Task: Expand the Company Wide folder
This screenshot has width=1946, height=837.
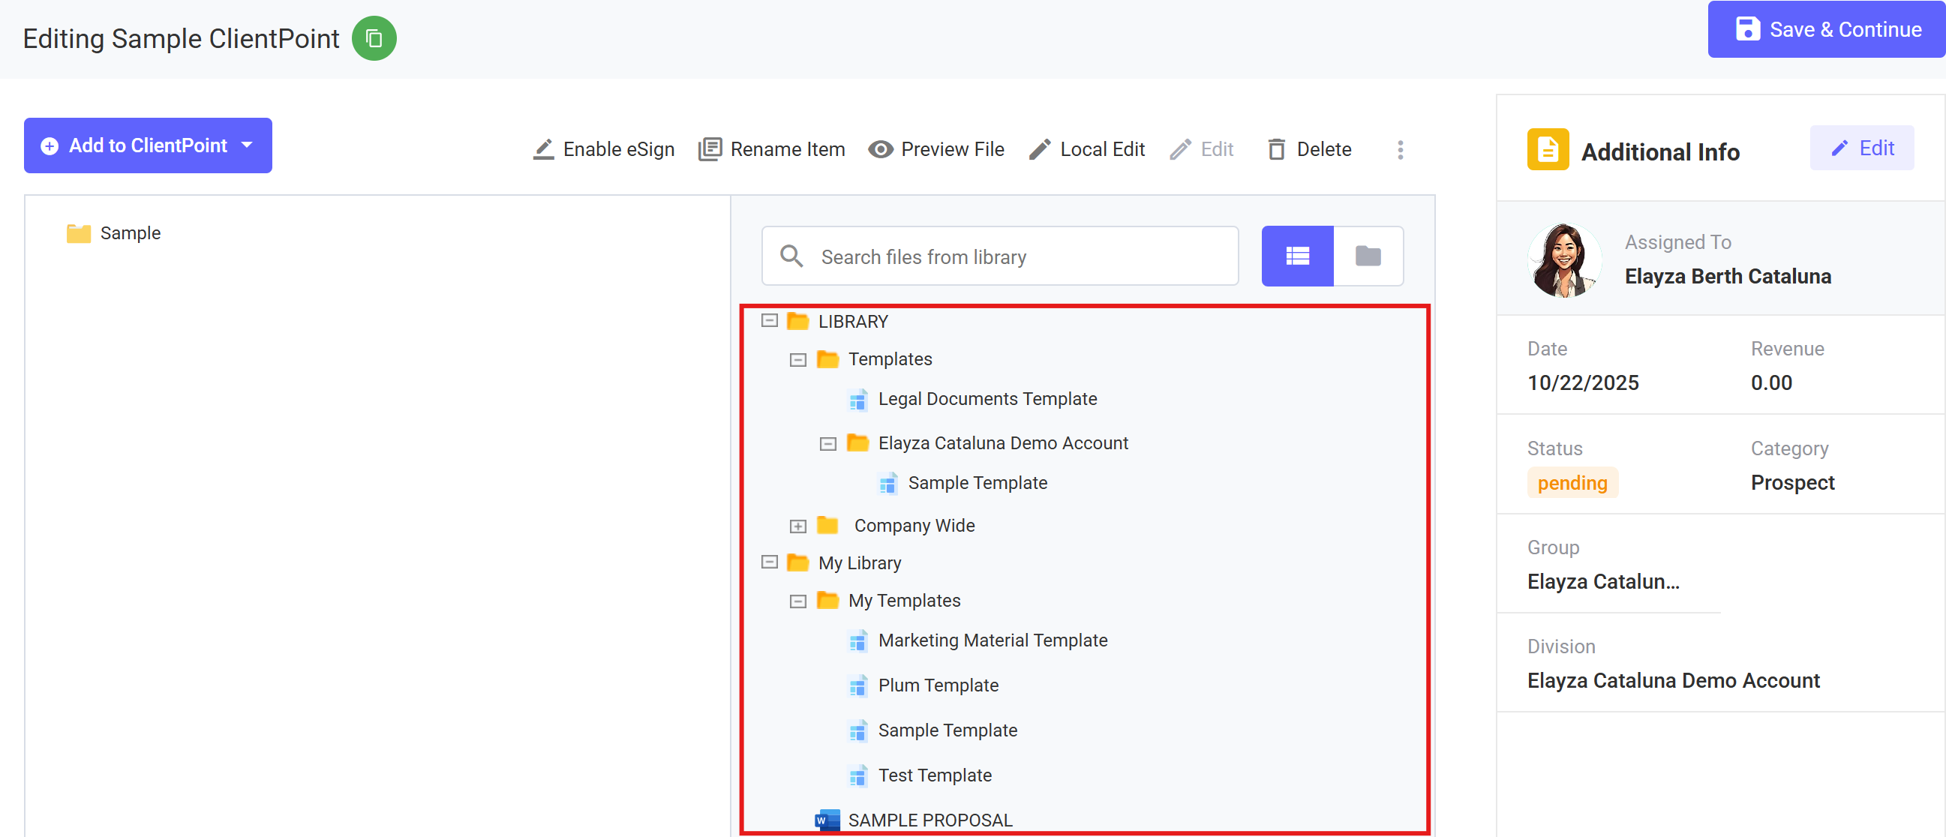Action: point(797,526)
